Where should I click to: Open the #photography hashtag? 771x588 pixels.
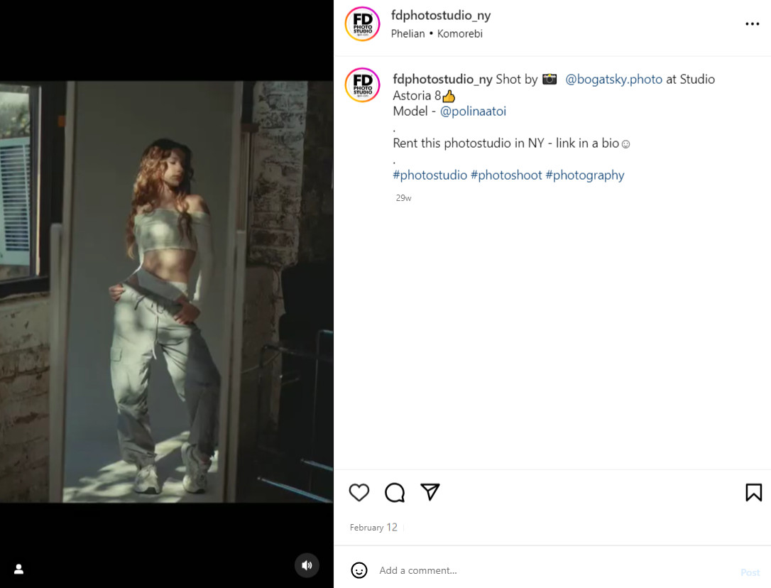[x=585, y=175]
